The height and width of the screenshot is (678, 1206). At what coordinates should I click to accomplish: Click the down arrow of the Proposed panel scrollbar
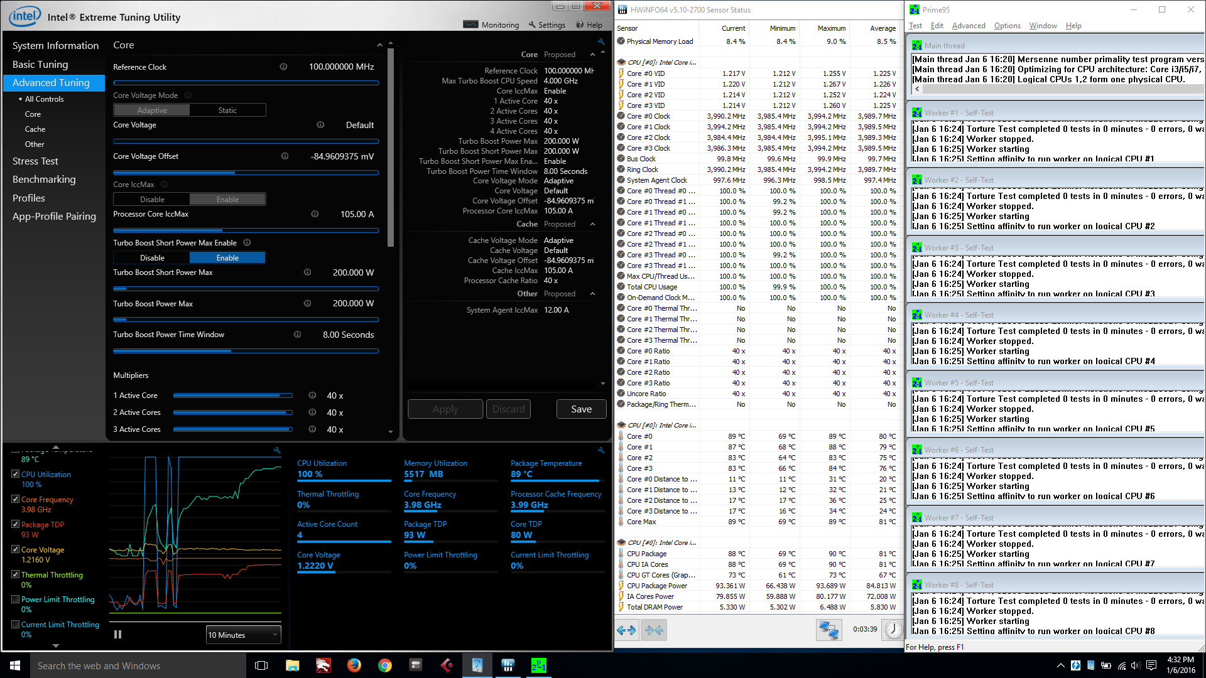pyautogui.click(x=603, y=384)
